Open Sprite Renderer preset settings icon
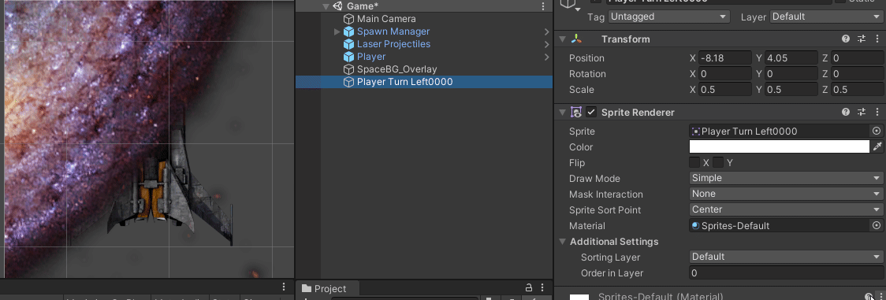 (862, 113)
